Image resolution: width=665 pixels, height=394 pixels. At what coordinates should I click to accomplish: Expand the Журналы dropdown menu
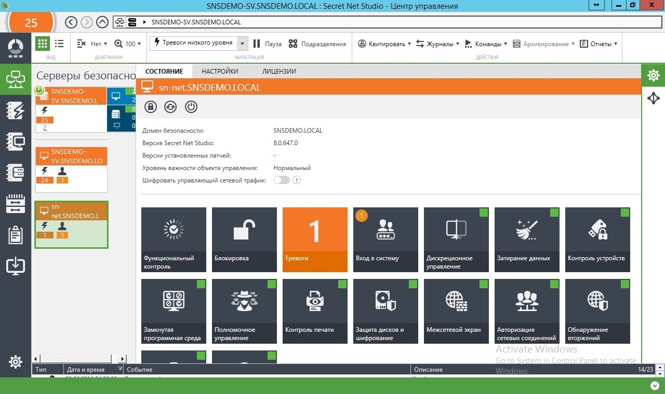[x=438, y=44]
